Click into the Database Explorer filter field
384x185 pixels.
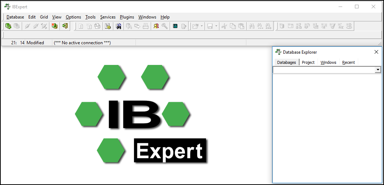pyautogui.click(x=324, y=70)
